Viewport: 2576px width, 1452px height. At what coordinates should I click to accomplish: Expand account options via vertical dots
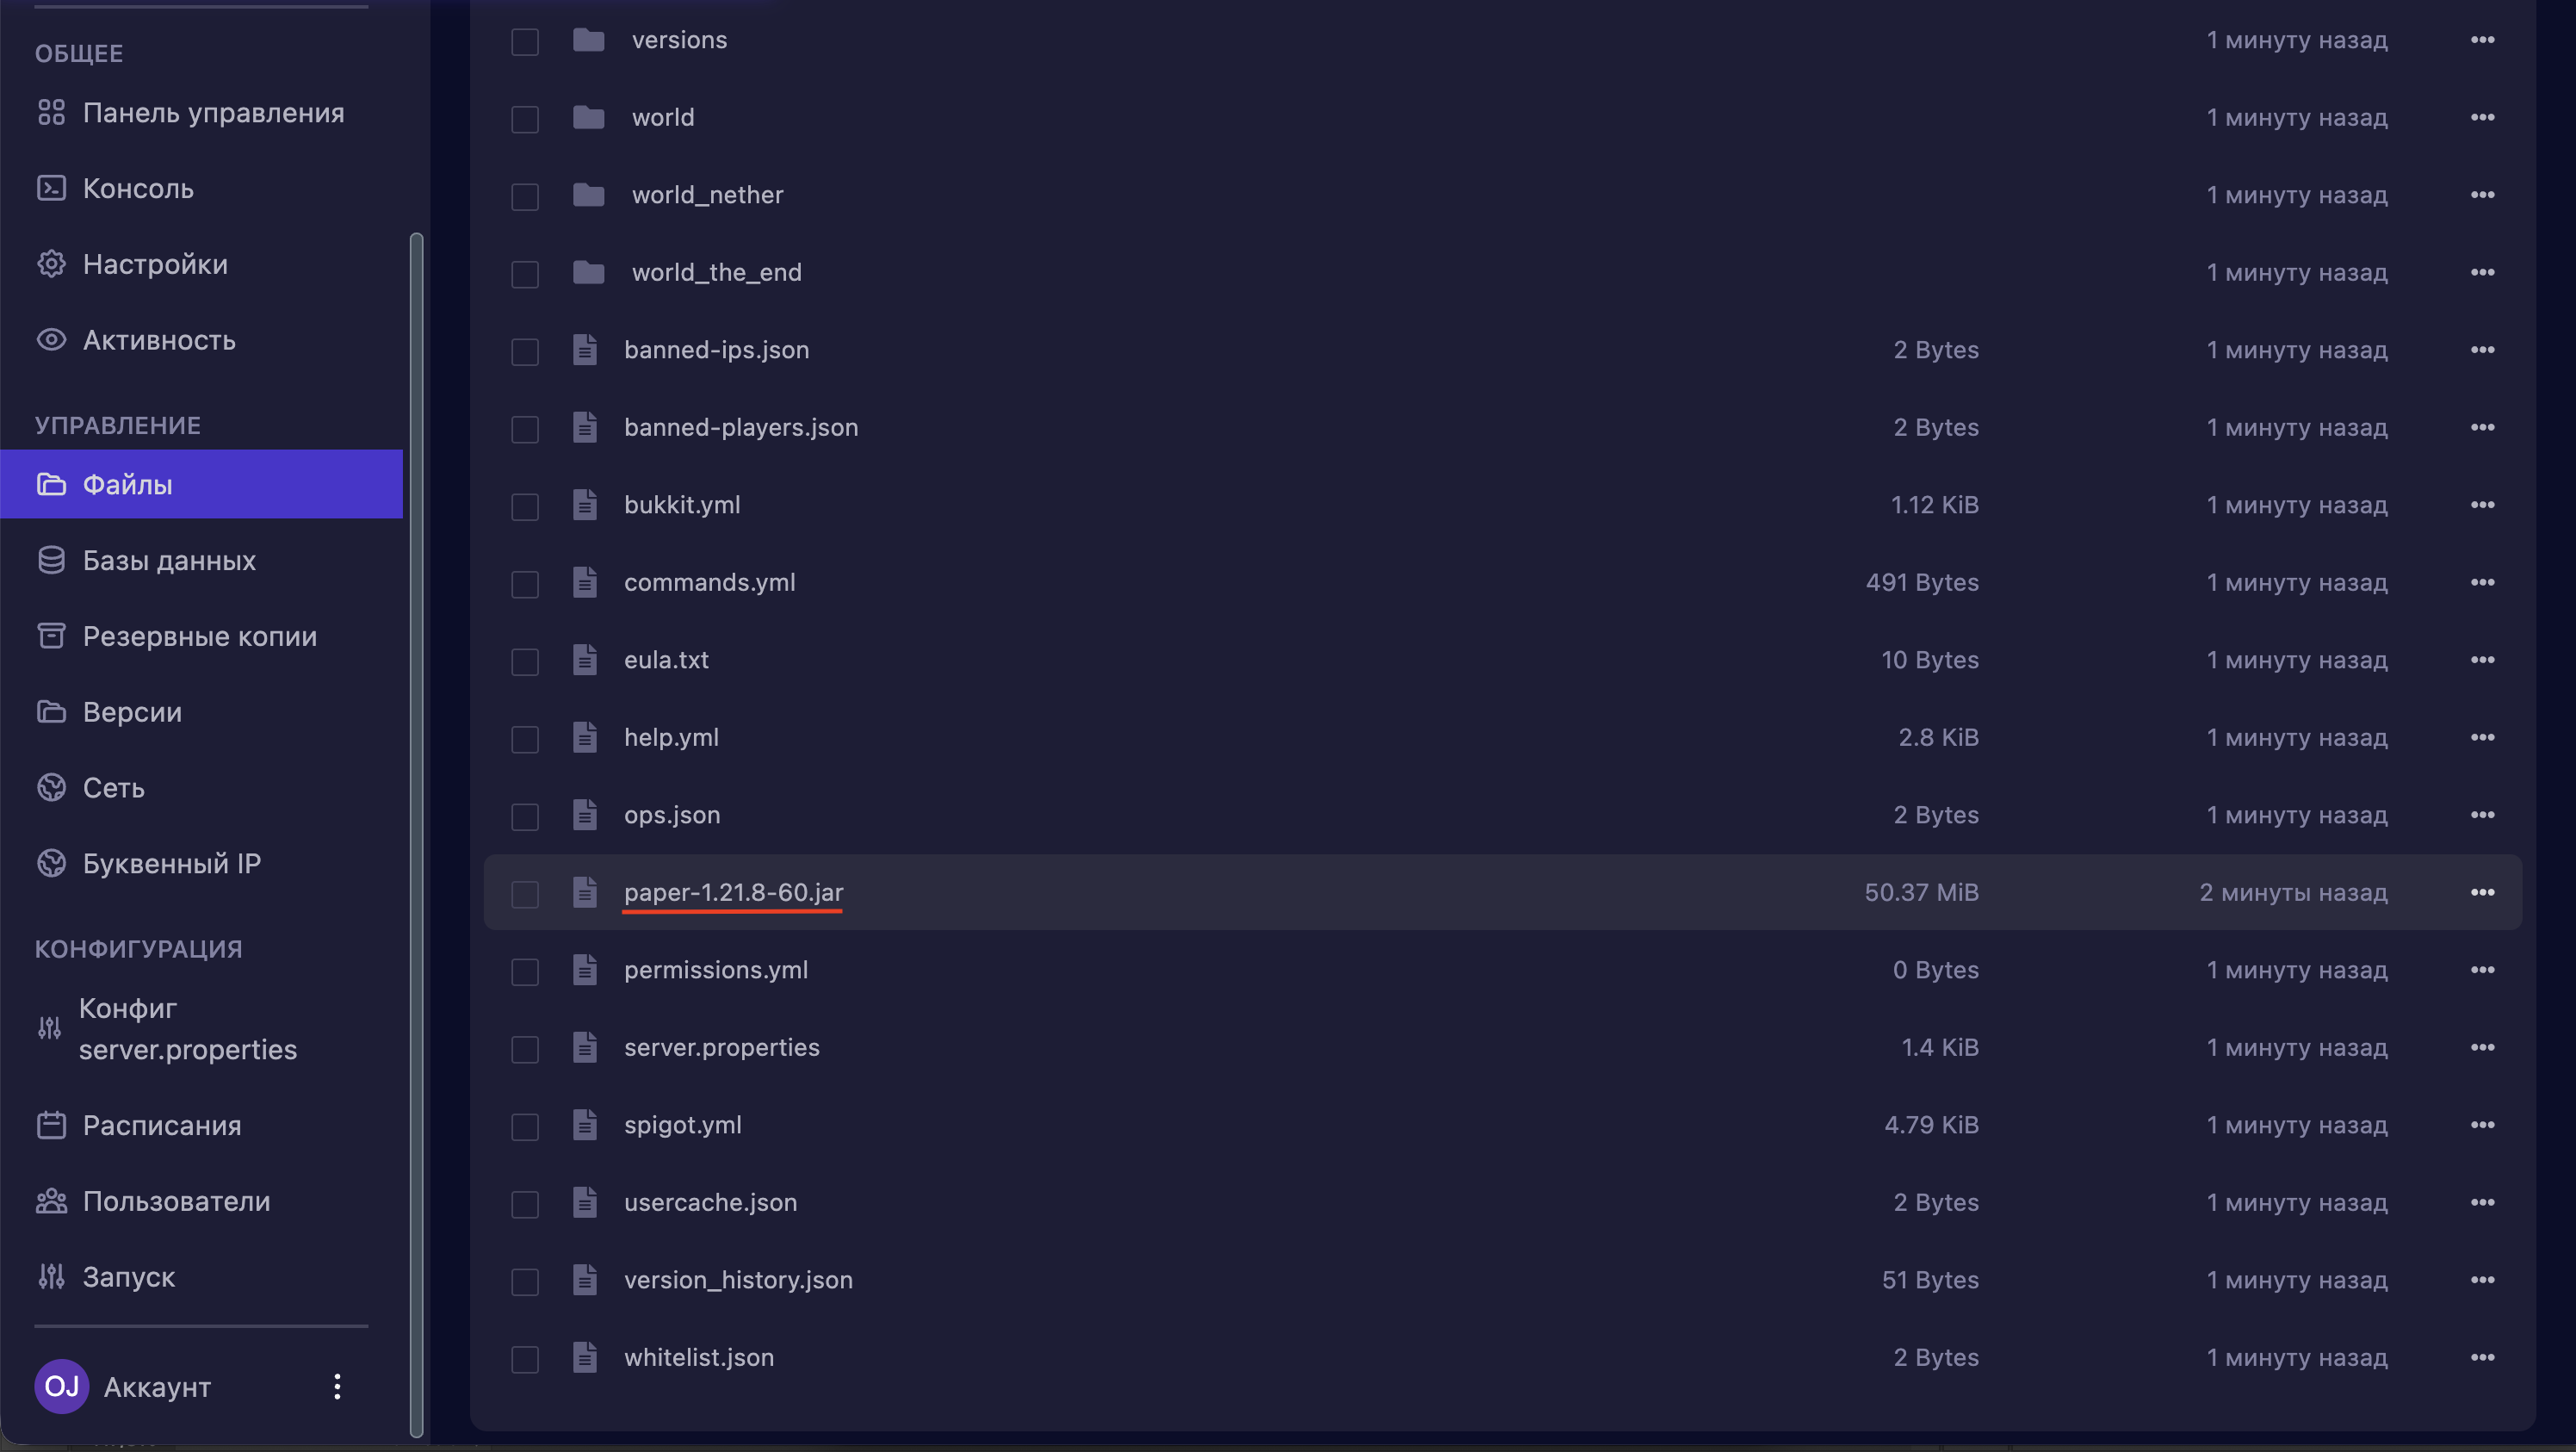(x=337, y=1386)
